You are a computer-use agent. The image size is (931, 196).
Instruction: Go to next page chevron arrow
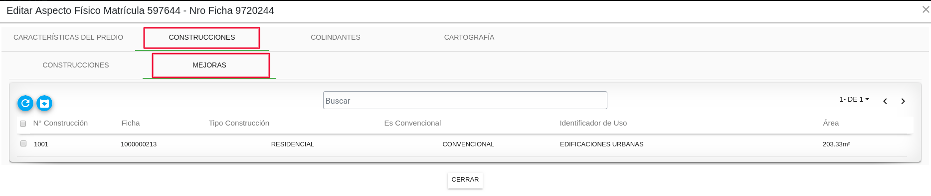click(903, 101)
